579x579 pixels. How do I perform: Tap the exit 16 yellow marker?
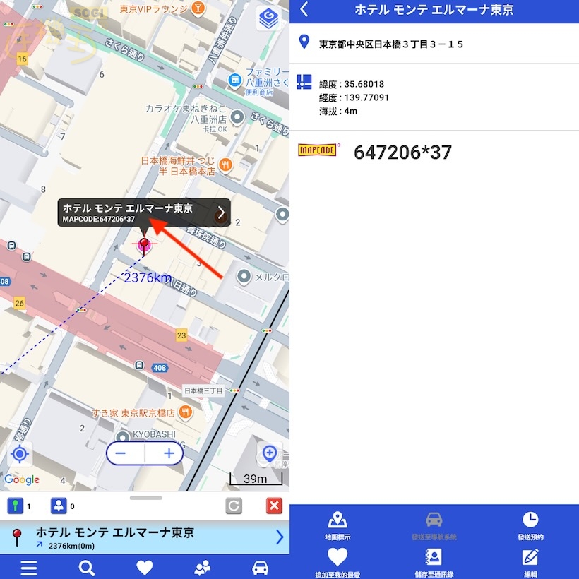pos(22,59)
